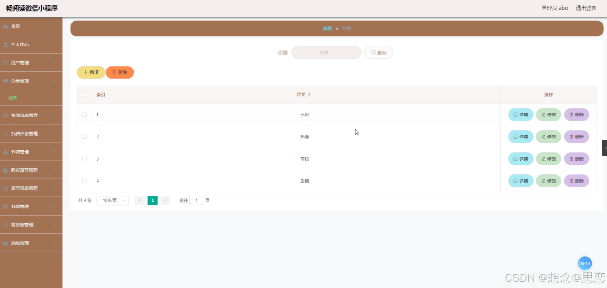Check the checkbox for row 小说
Viewport: 607px width, 288px height.
click(x=85, y=115)
